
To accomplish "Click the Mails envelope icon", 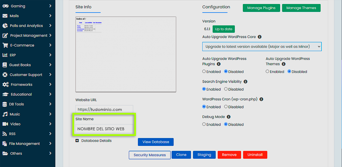I will click(x=5, y=16).
